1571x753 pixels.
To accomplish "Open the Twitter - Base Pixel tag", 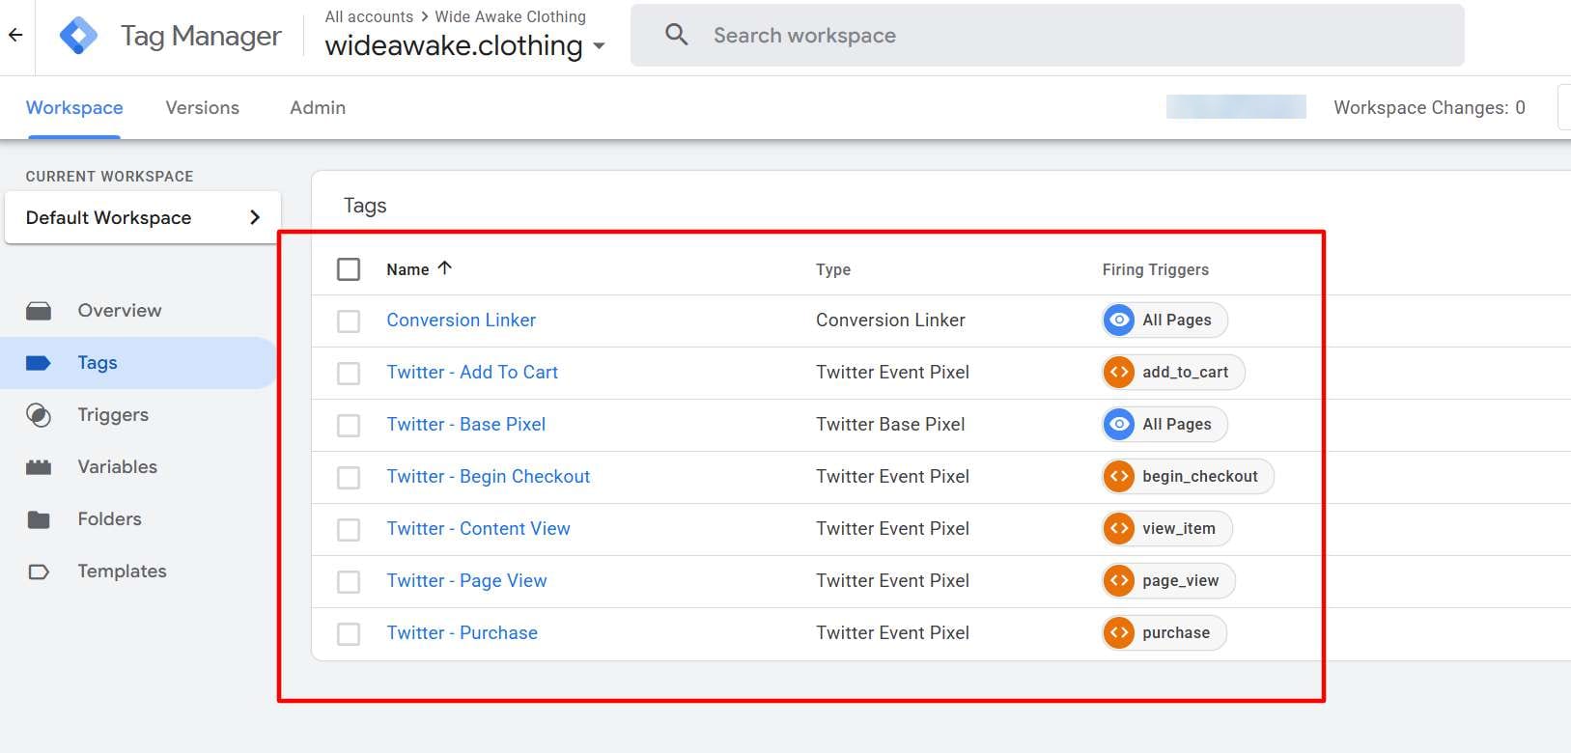I will (466, 424).
